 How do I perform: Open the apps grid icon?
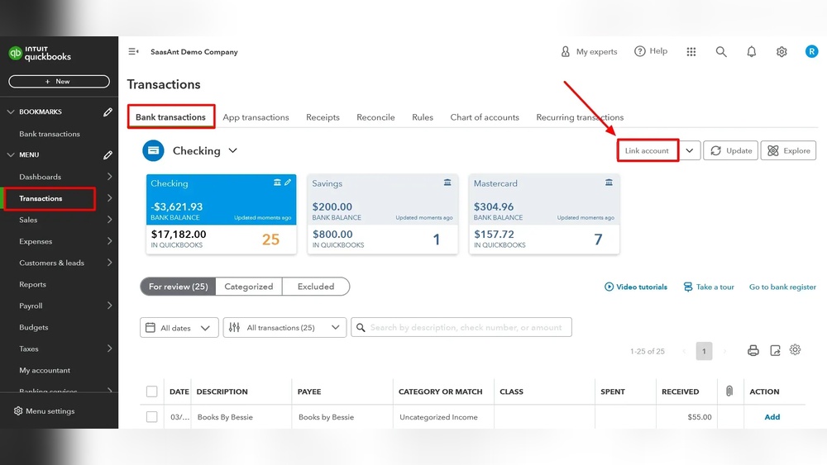coord(691,51)
